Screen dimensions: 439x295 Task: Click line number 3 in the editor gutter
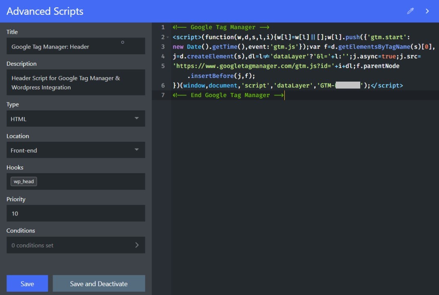click(x=163, y=47)
